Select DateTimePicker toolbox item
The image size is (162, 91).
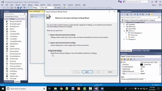pyautogui.click(x=14, y=49)
